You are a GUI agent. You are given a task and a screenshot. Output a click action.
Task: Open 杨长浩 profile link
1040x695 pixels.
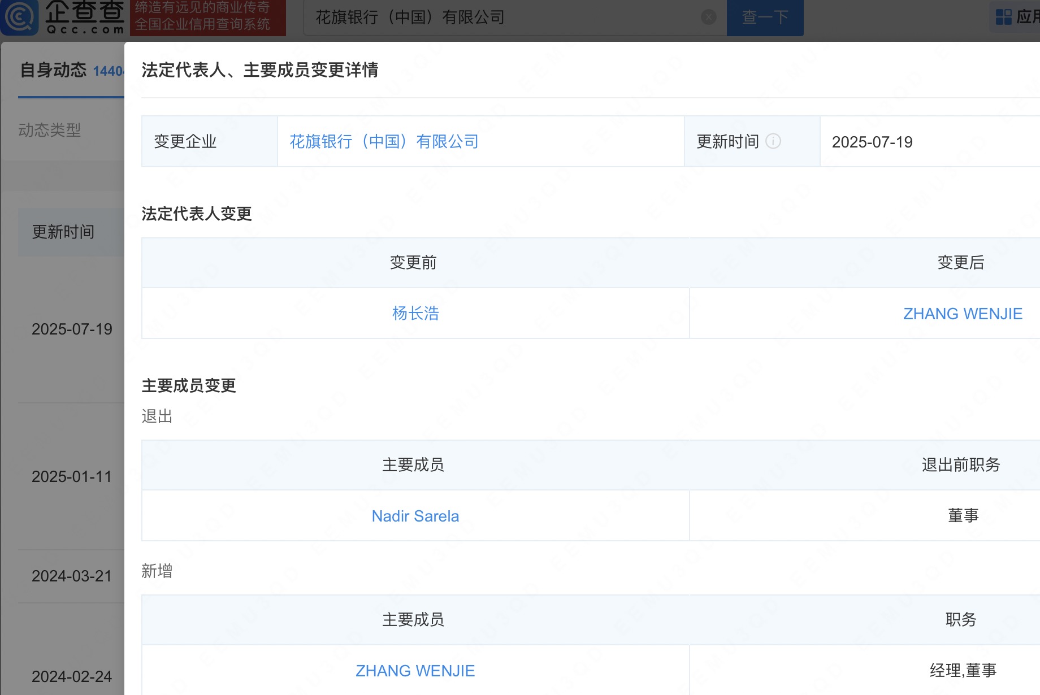coord(415,313)
